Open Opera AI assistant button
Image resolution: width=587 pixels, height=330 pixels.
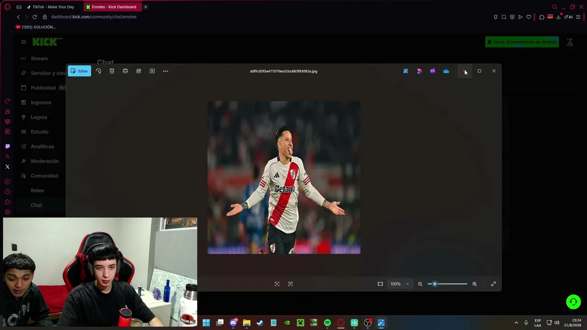(568, 17)
